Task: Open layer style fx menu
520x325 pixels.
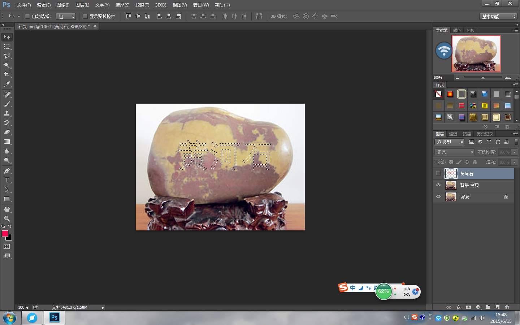Action: (x=459, y=307)
